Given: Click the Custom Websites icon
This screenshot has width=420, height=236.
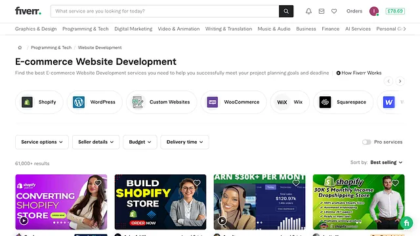Looking at the screenshot, I should (138, 102).
